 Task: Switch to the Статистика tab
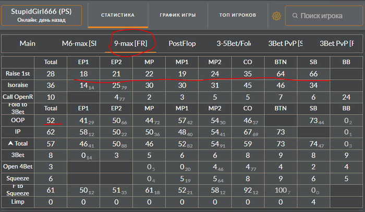pyautogui.click(x=118, y=15)
